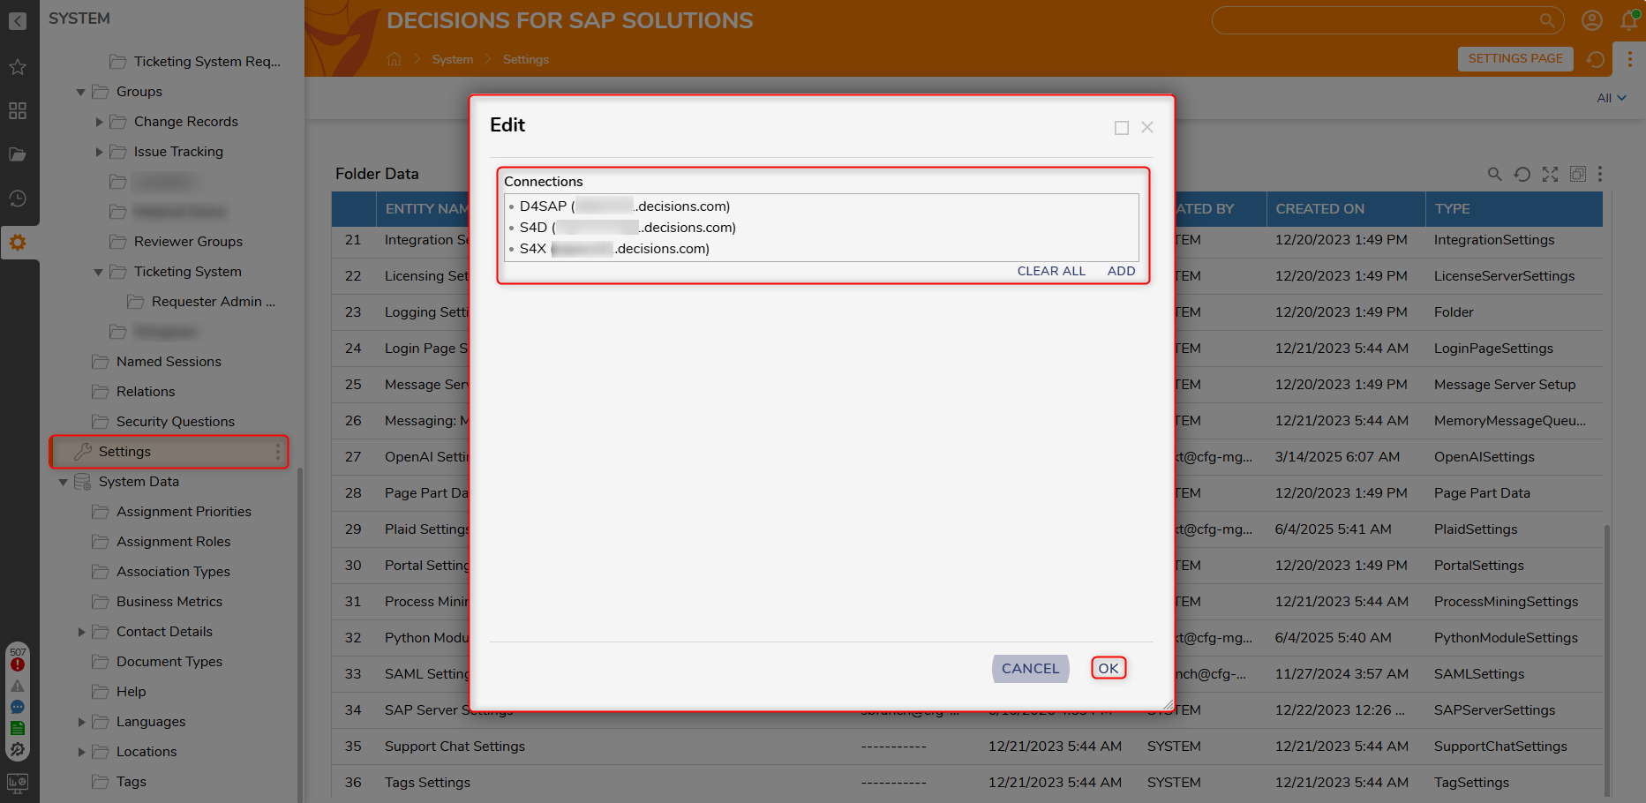This screenshot has width=1646, height=803.
Task: Open the Document Types folder
Action: click(x=169, y=662)
